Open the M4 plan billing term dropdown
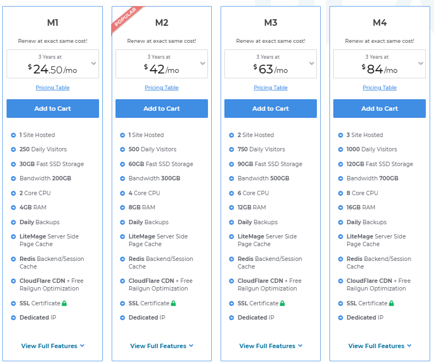The image size is (434, 364). [x=379, y=64]
